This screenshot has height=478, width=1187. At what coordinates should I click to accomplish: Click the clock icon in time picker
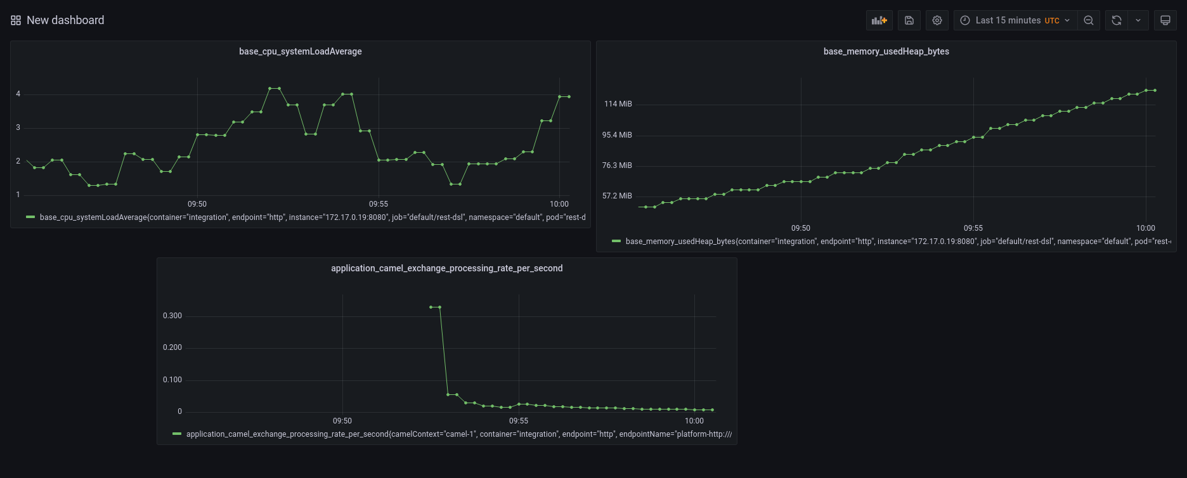pyautogui.click(x=965, y=20)
